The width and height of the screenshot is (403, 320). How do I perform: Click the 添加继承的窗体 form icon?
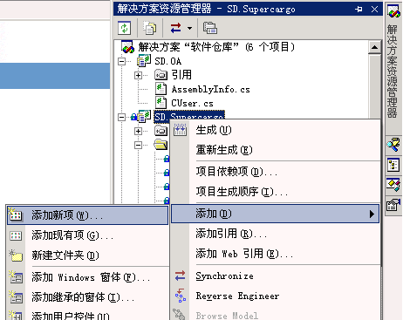coord(16,297)
